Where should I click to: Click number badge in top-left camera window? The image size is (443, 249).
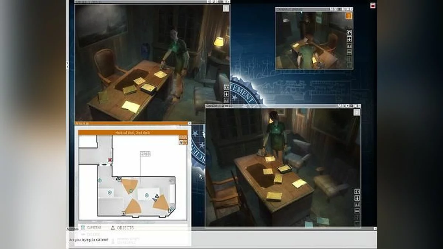tap(226, 8)
